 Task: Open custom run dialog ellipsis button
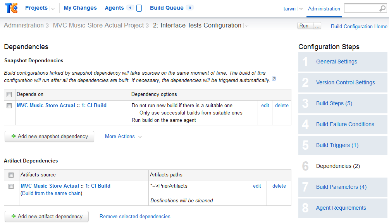(x=317, y=26)
